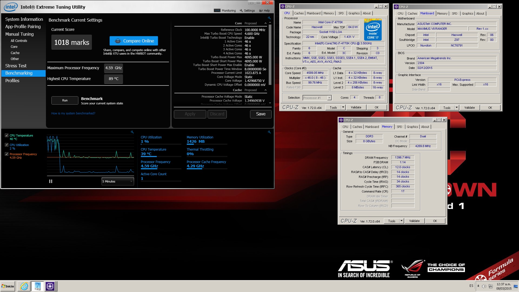Open Manual Tuning section
Image resolution: width=519 pixels, height=292 pixels.
pos(19,34)
